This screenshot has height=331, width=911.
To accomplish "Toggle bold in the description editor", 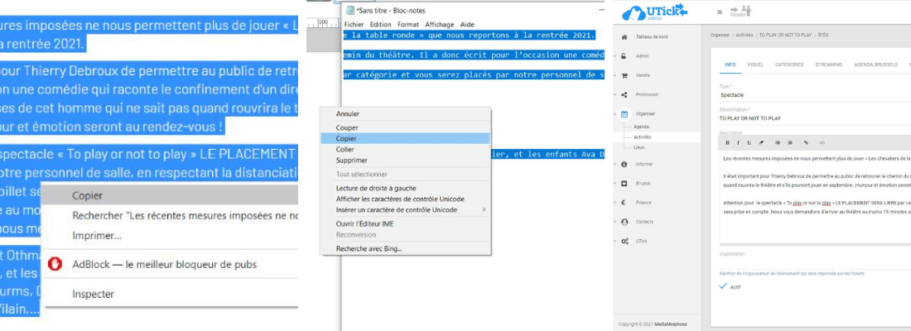I will pos(727,142).
